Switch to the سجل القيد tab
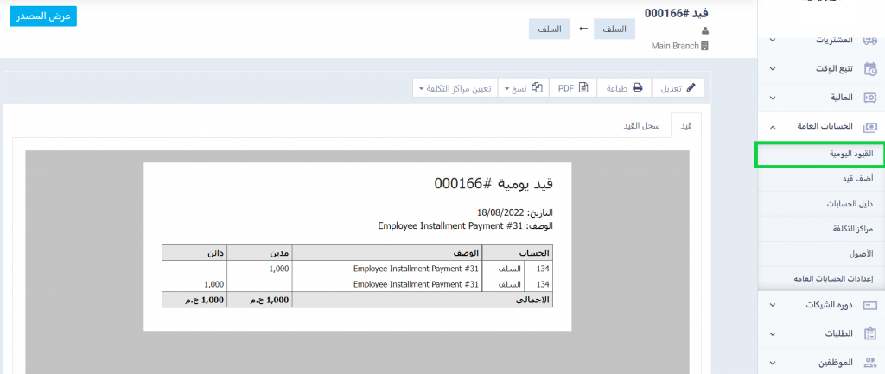885x374 pixels. [x=642, y=126]
